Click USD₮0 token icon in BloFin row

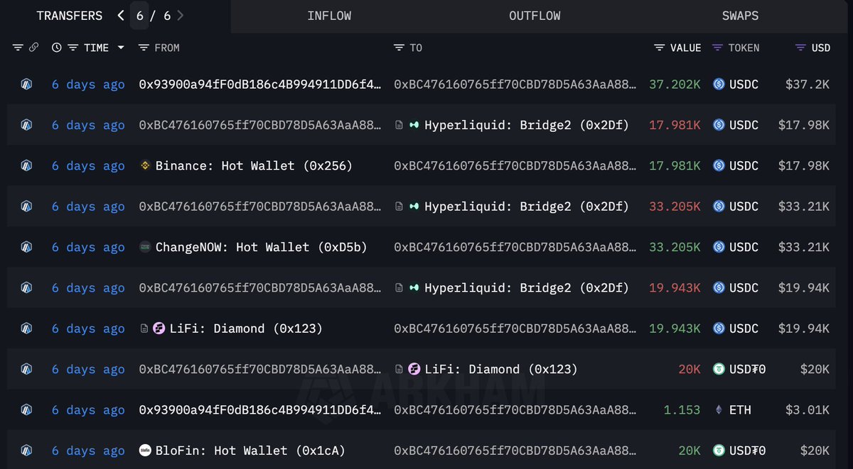719,451
